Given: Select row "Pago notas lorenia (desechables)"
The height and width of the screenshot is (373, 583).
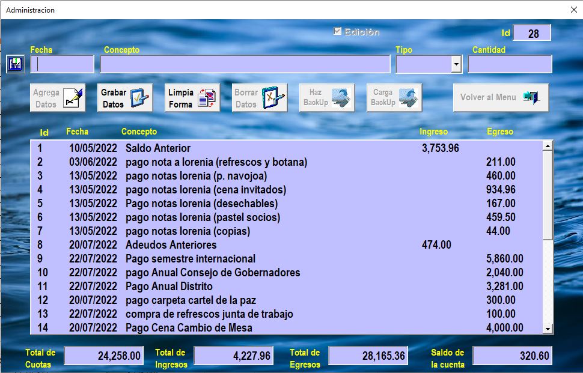Looking at the screenshot, I should coord(286,203).
